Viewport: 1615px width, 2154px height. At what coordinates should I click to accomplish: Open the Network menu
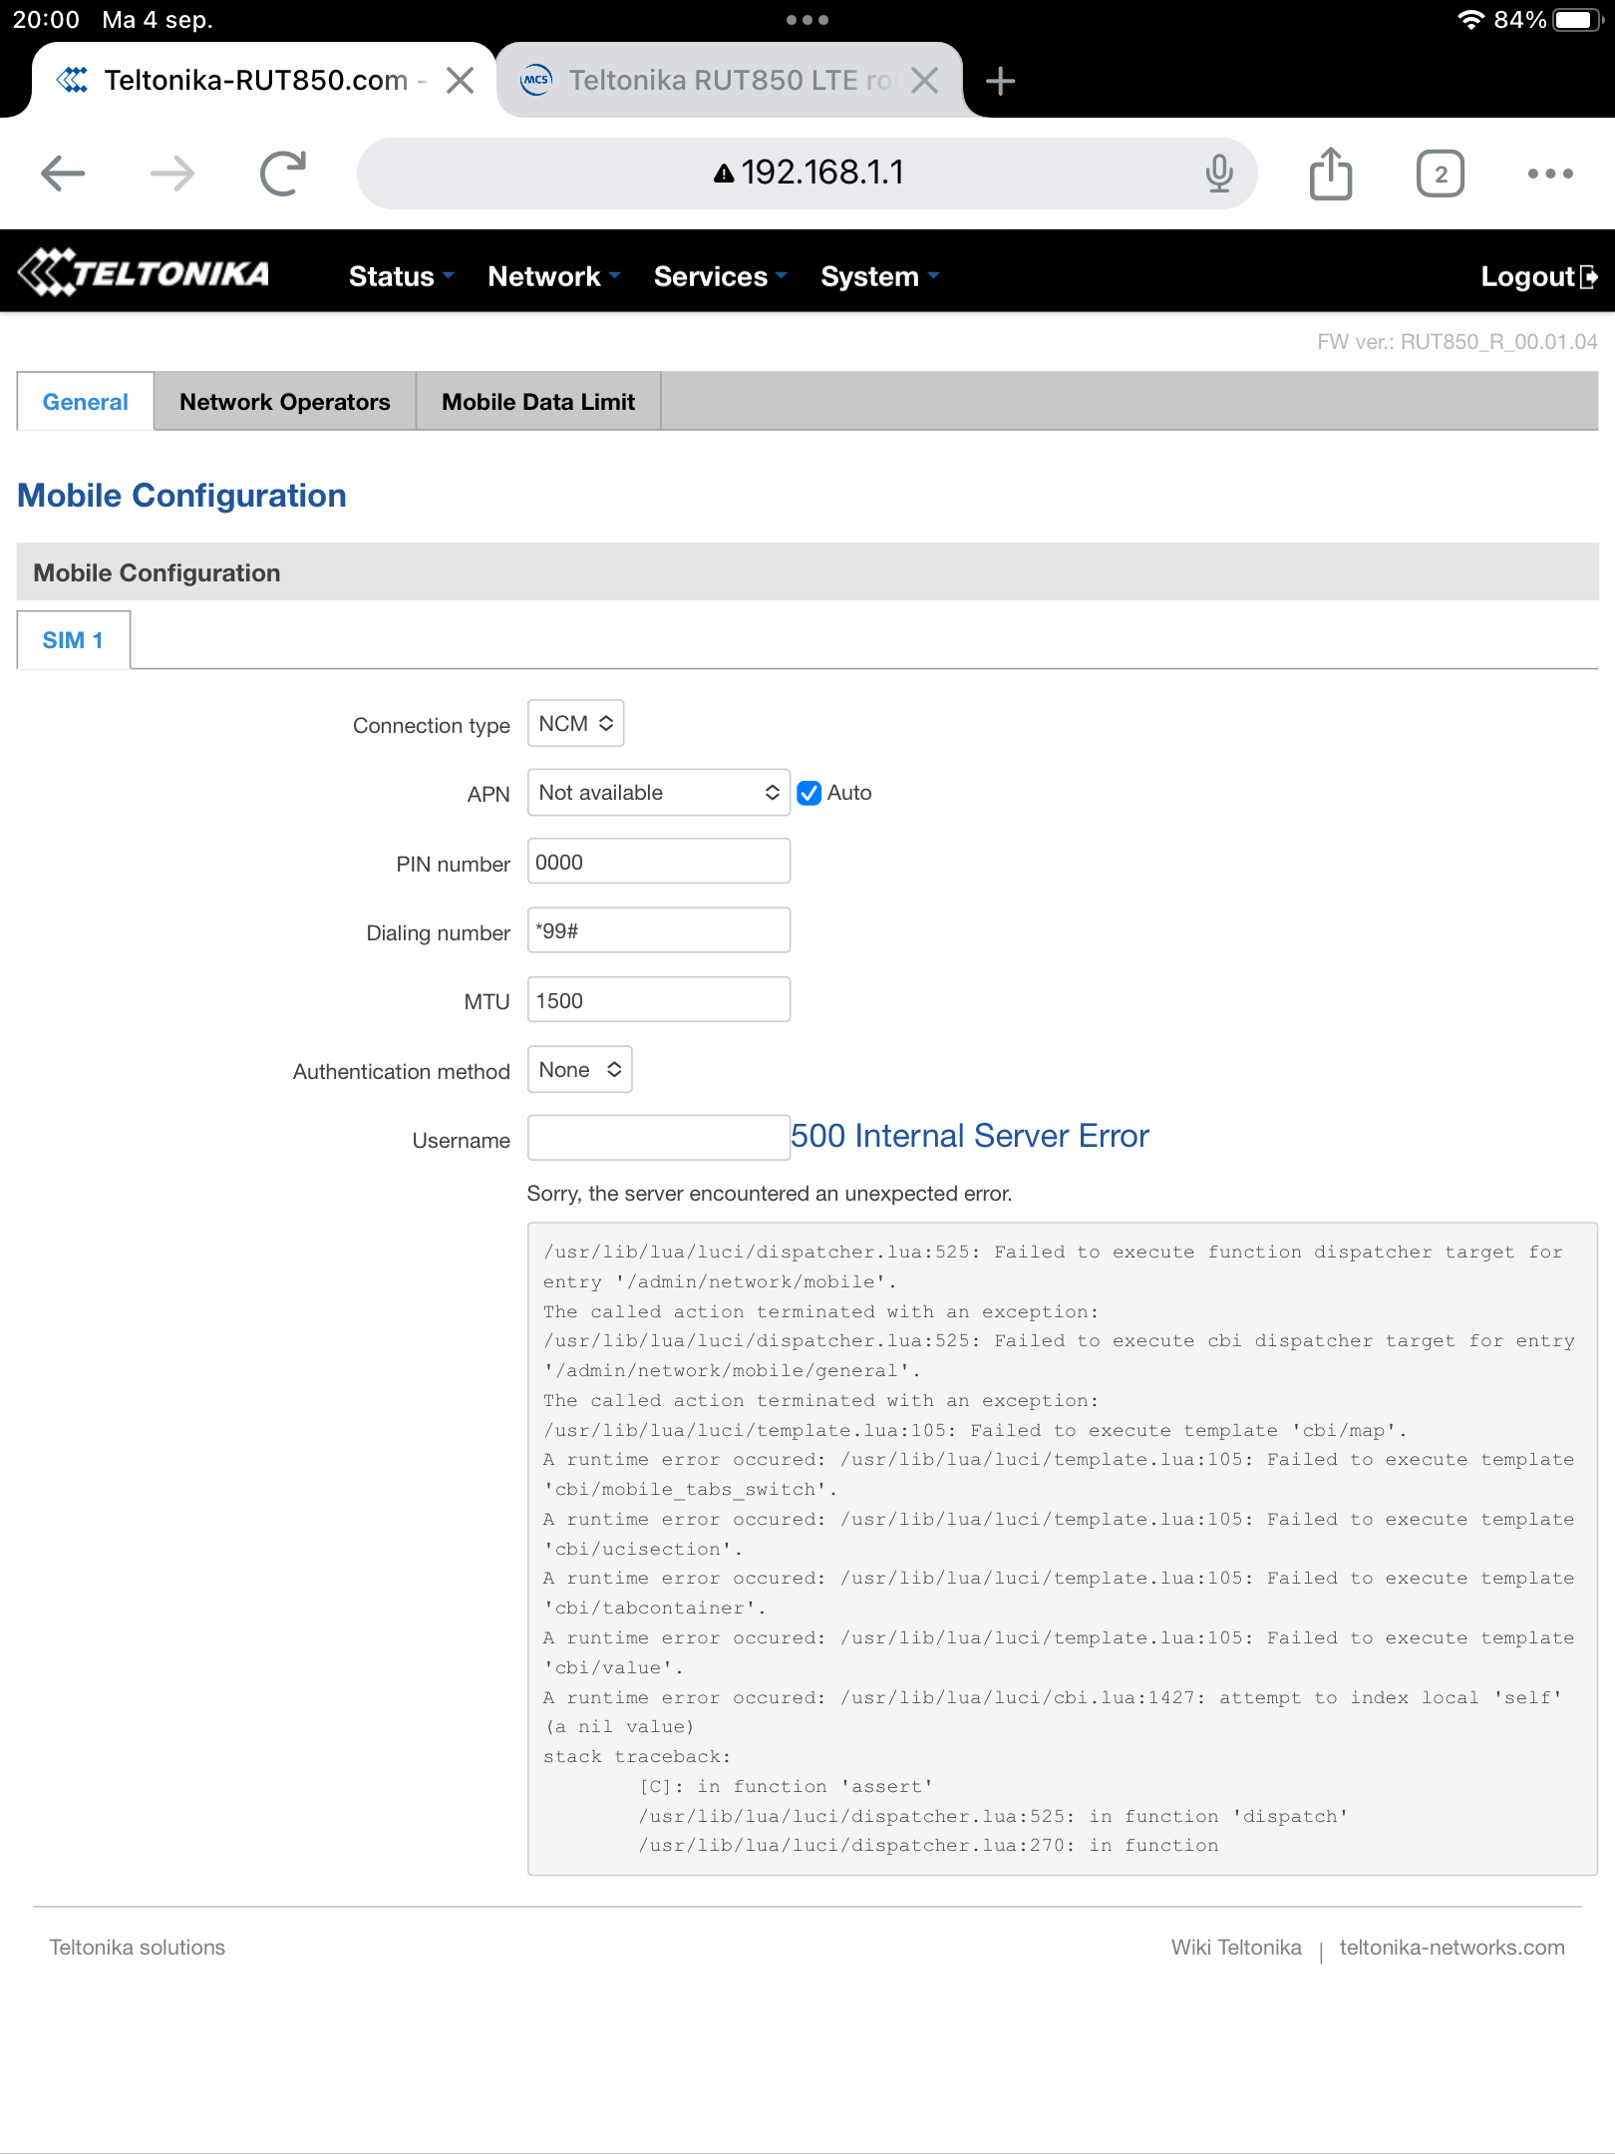coord(553,276)
